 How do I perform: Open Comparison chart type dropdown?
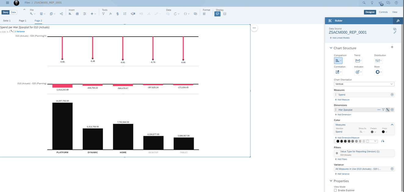[x=338, y=60]
